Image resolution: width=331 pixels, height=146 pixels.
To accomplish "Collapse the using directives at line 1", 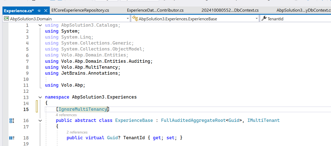I will (x=40, y=25).
